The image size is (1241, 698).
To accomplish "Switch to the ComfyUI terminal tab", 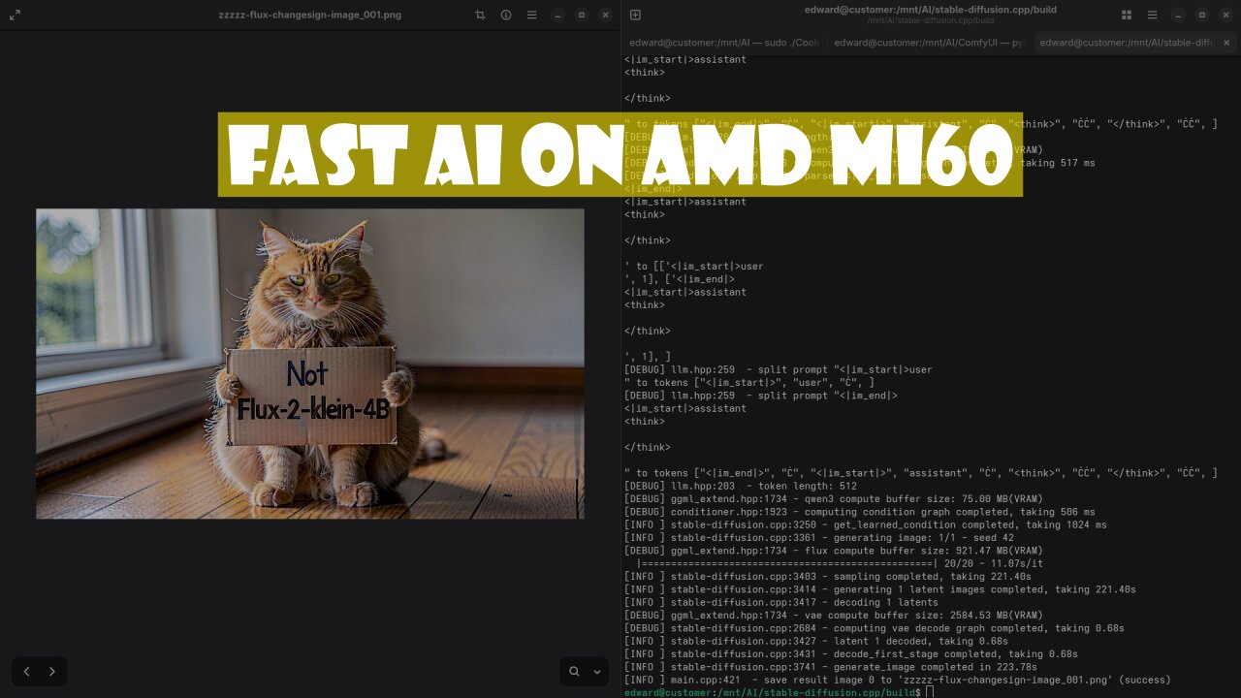I will pos(929,43).
